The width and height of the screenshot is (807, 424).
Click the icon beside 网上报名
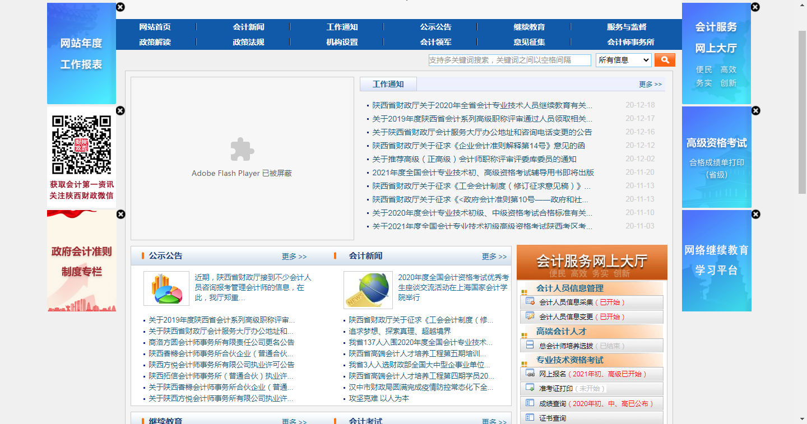(530, 373)
